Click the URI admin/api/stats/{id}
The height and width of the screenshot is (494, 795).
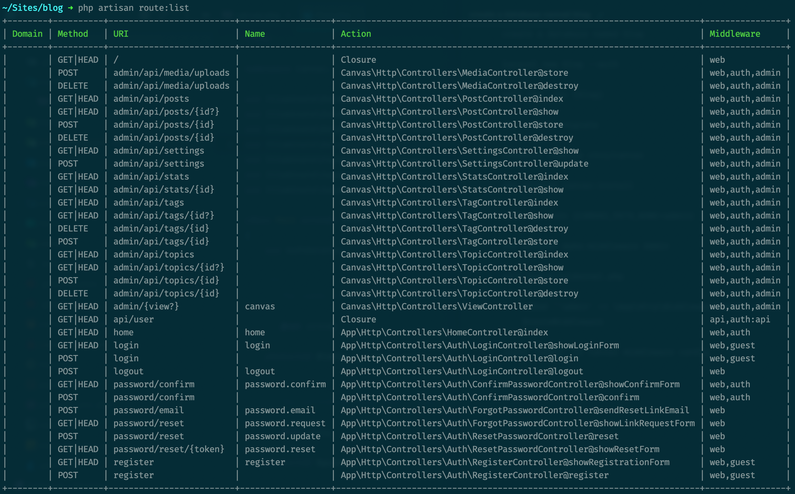click(164, 190)
